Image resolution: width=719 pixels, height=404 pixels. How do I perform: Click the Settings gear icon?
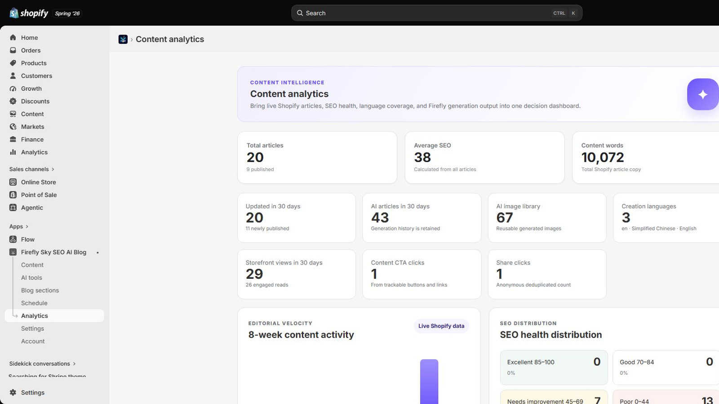coord(13,392)
